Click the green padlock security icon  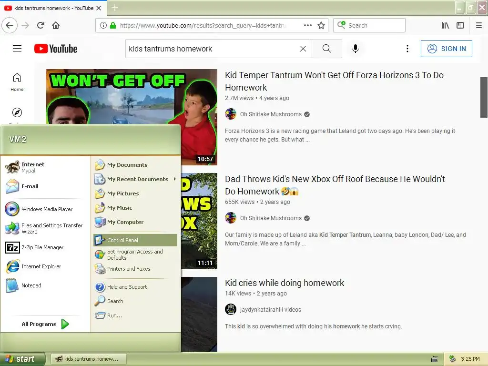coord(113,25)
